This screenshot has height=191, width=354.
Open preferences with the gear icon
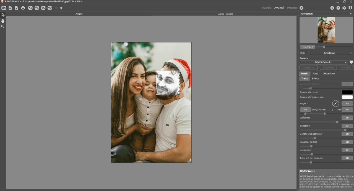(x=344, y=8)
